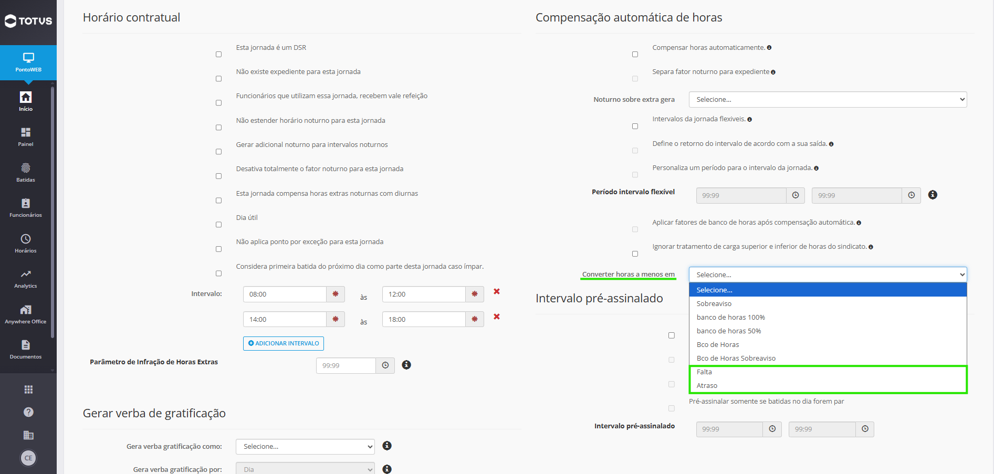
Task: Click required marker beside 18:00 field
Action: coord(475,319)
